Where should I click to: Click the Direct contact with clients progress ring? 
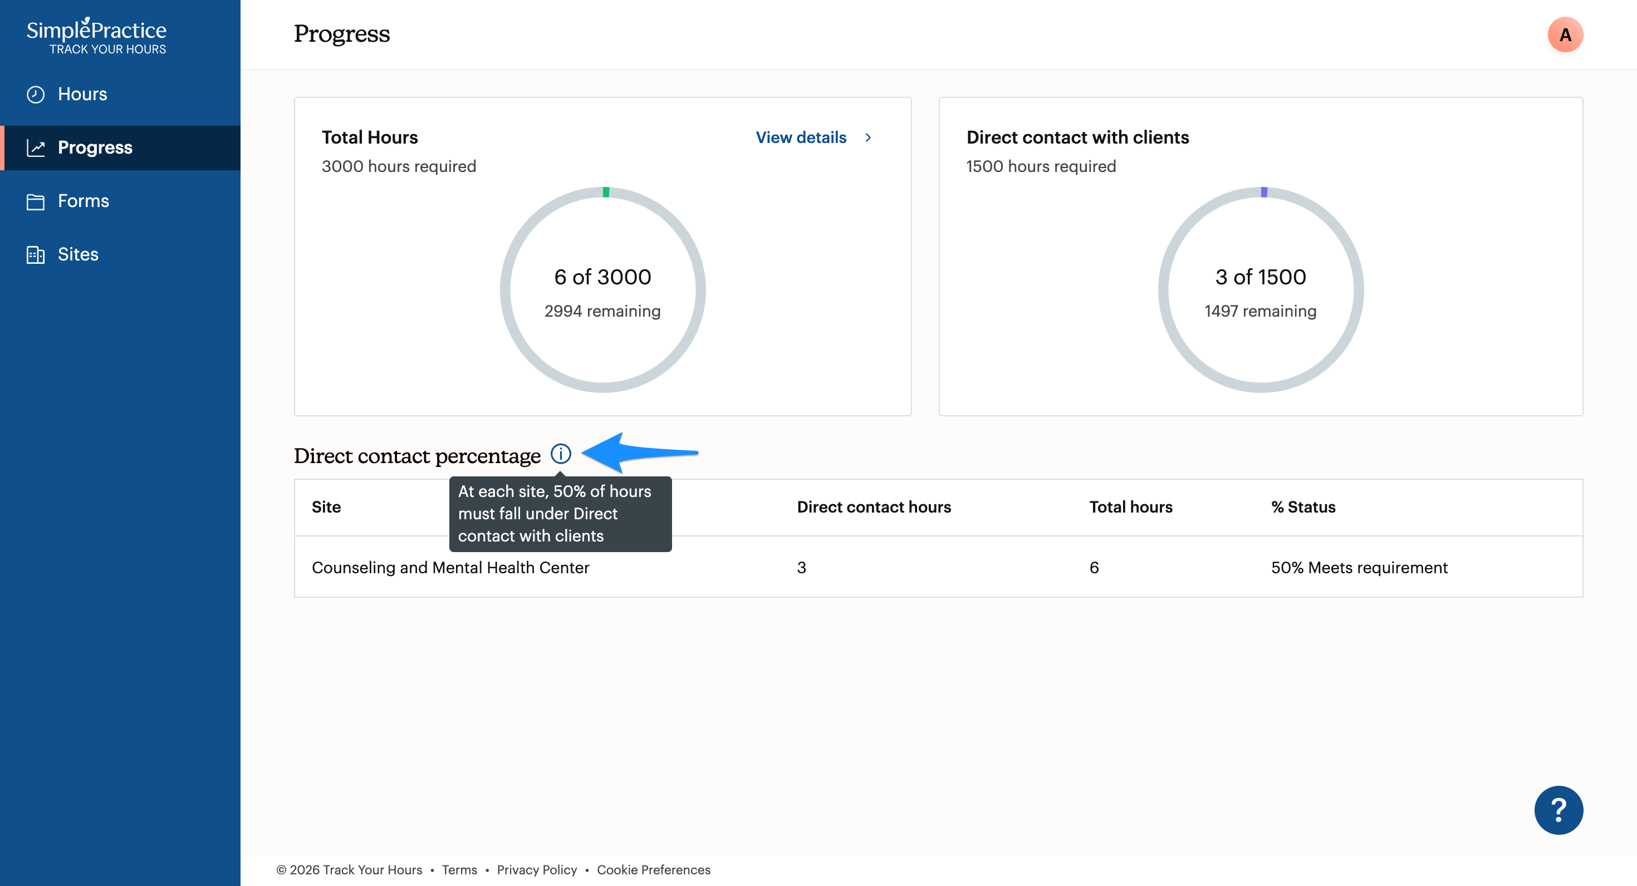click(x=1261, y=289)
